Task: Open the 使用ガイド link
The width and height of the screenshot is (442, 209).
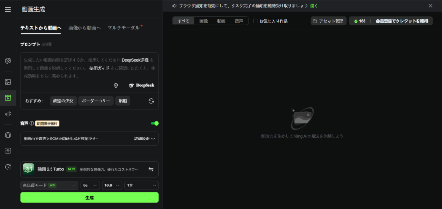Action: (x=99, y=68)
